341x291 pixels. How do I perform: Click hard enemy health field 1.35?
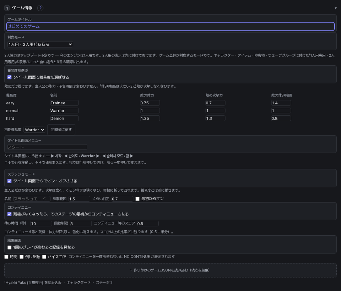(150, 119)
